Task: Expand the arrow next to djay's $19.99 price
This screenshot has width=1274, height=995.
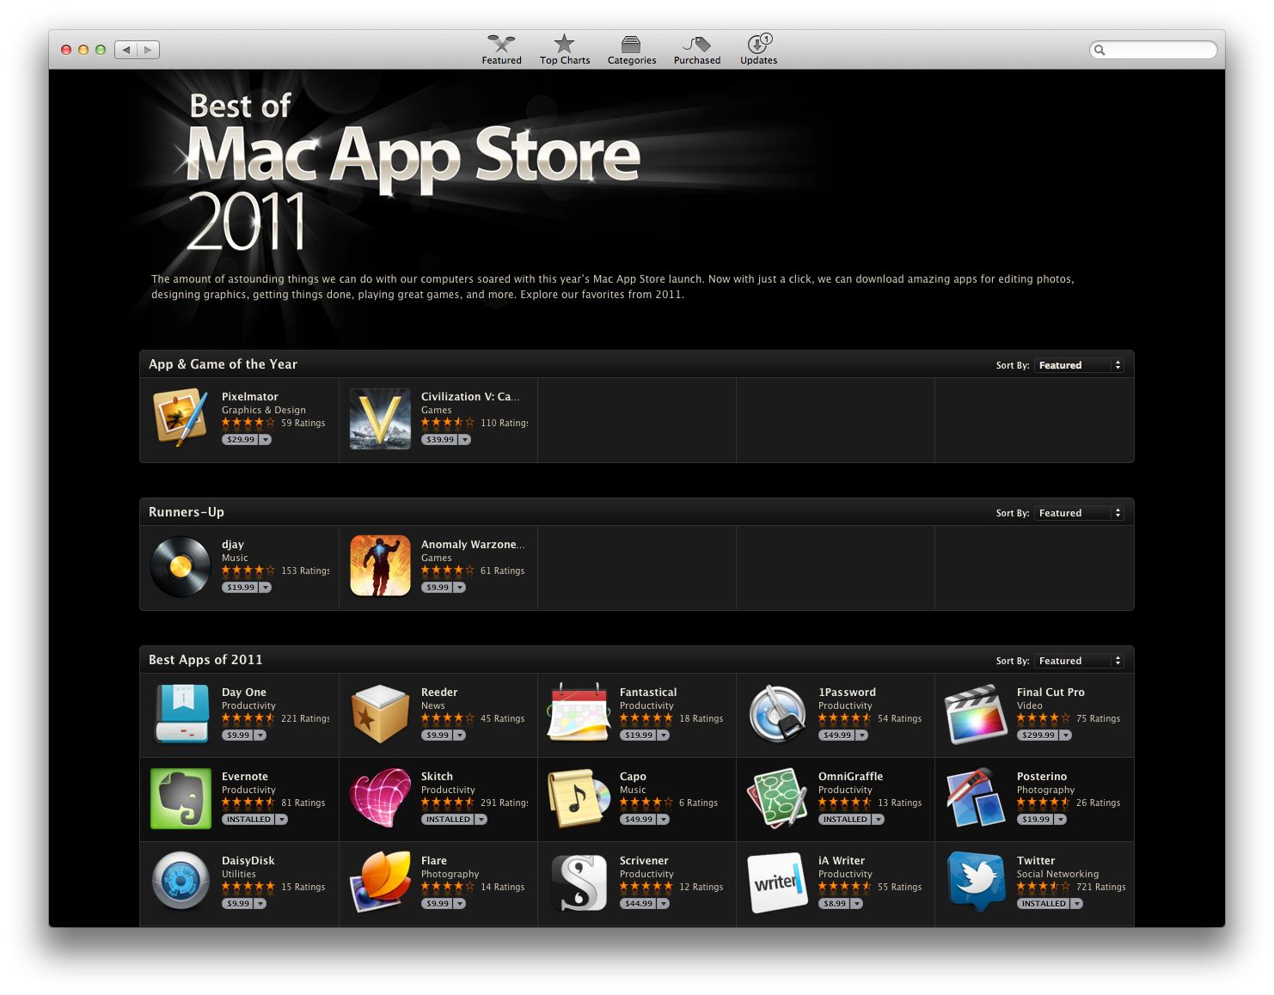Action: pos(266,588)
